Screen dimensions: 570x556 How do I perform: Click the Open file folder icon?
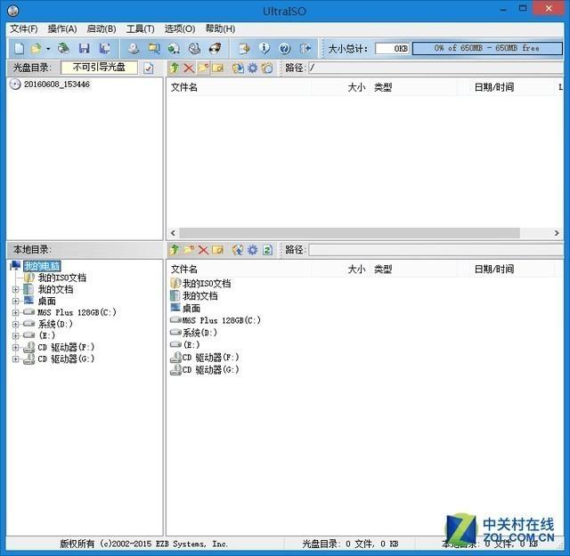(36, 48)
